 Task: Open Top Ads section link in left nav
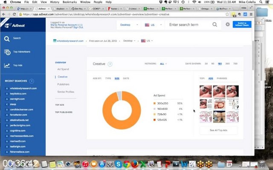coord(60,105)
